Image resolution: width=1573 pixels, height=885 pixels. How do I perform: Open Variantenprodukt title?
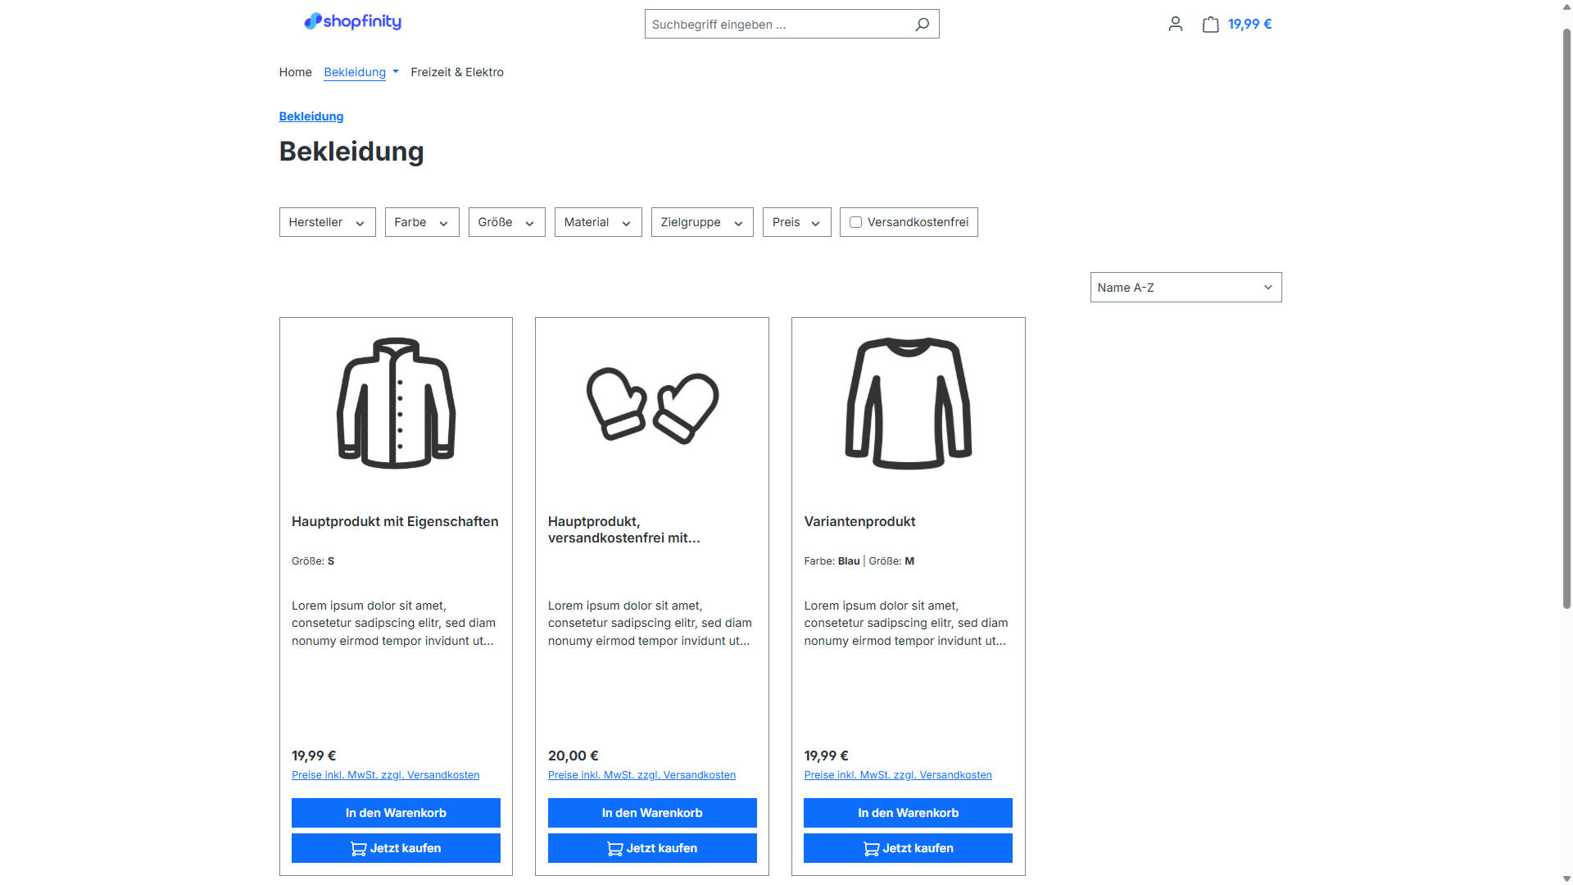(859, 521)
